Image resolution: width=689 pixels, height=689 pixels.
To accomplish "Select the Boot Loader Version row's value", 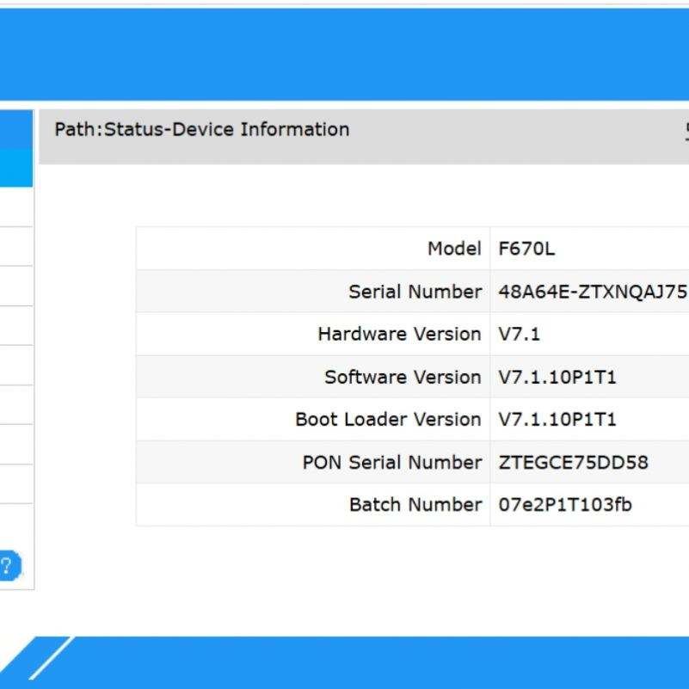I will point(557,419).
